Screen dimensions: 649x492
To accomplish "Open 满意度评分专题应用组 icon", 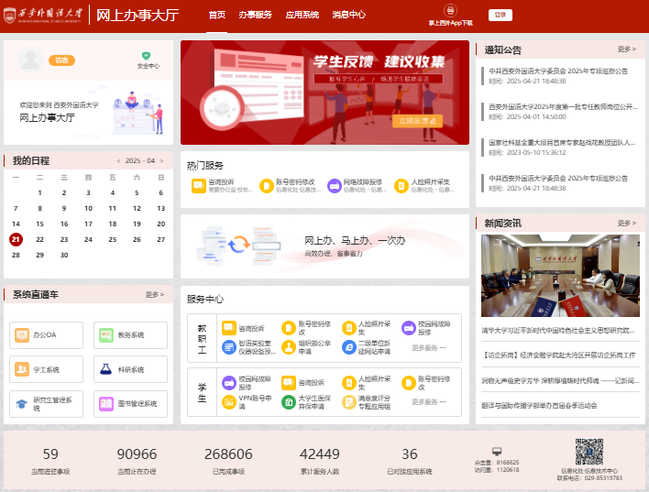I will tap(349, 402).
